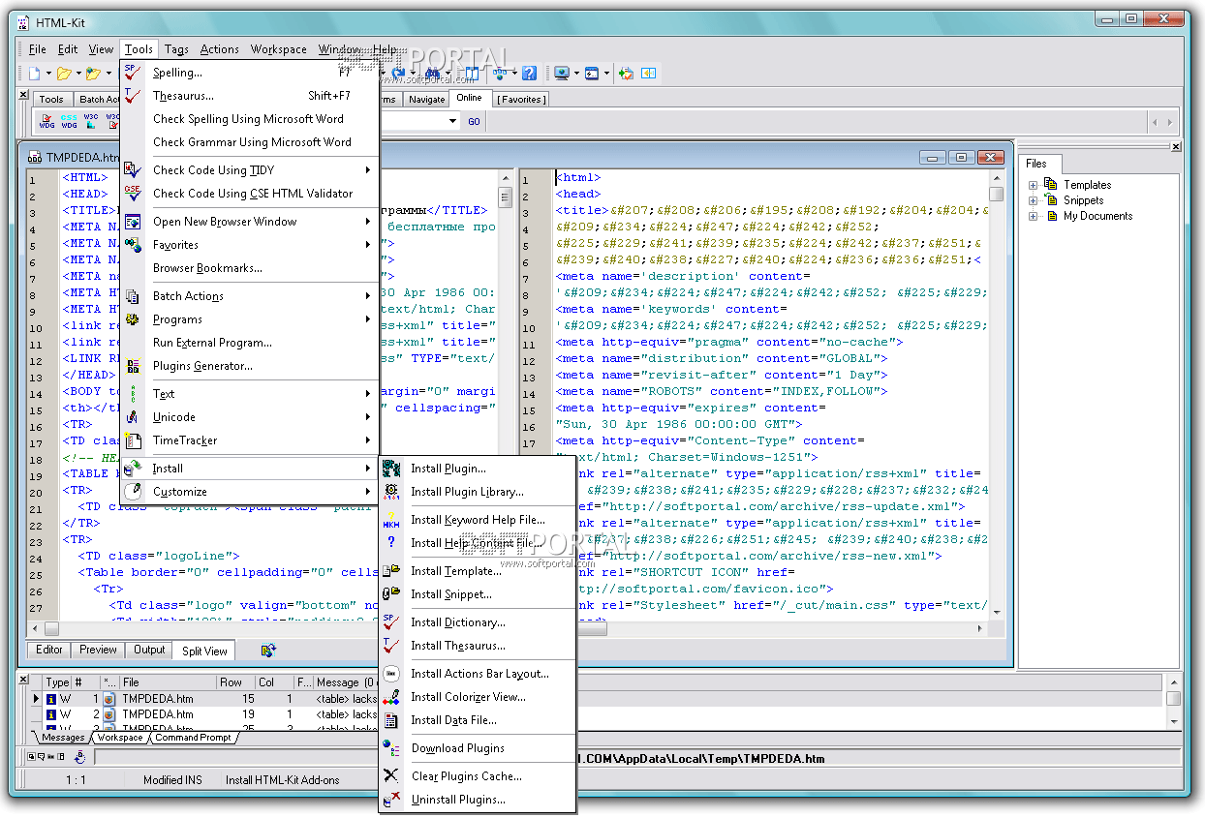This screenshot has height=818, width=1205.
Task: Expand the My Documents tree node
Action: click(x=1034, y=216)
